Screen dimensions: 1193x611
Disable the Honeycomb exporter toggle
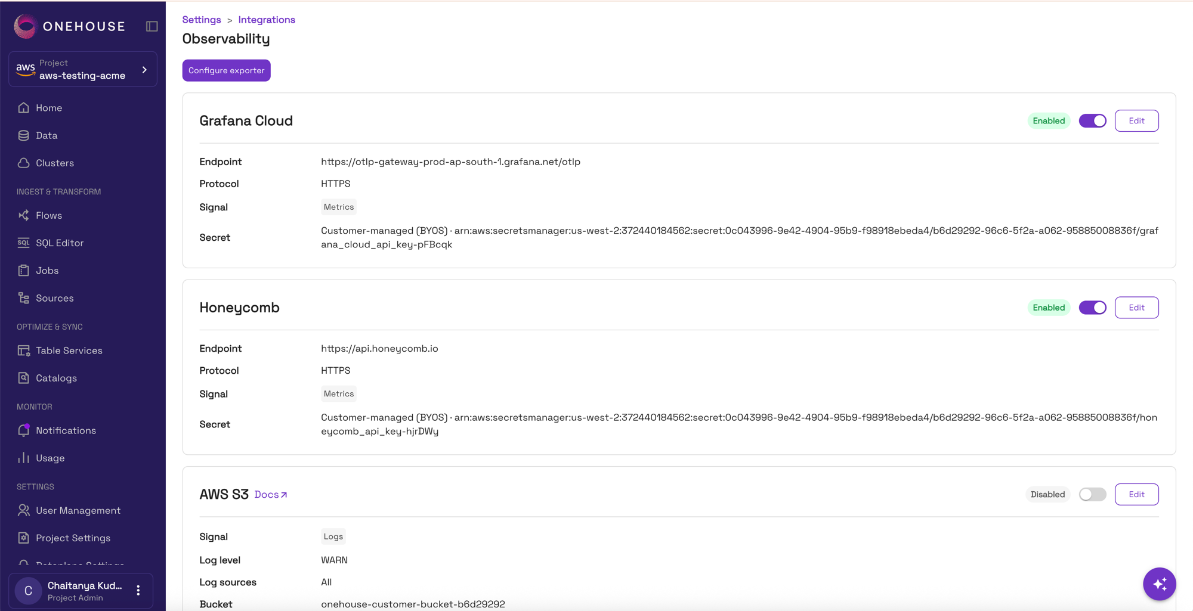pos(1092,308)
